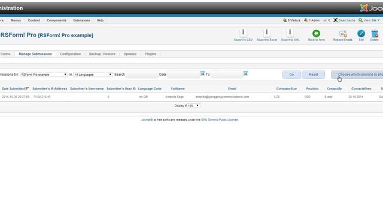Viewport: 383px width, 215px height.
Task: Click the Export to XML icon
Action: click(x=290, y=33)
